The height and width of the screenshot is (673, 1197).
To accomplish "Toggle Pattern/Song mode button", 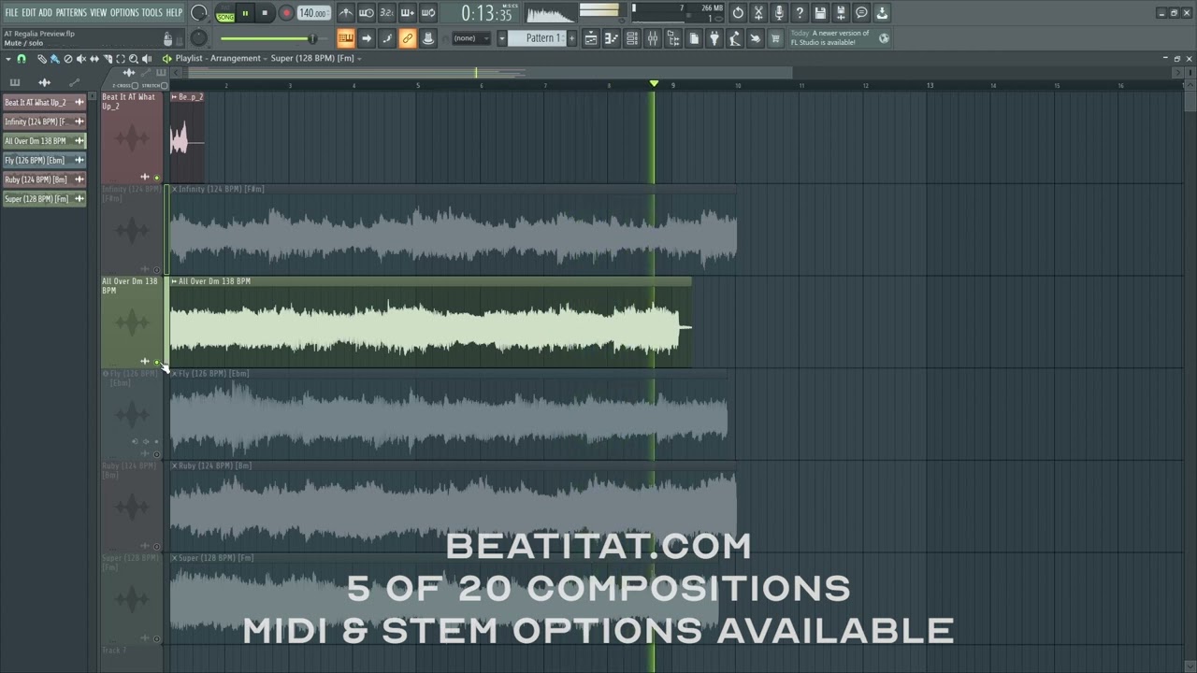I will coord(225,13).
